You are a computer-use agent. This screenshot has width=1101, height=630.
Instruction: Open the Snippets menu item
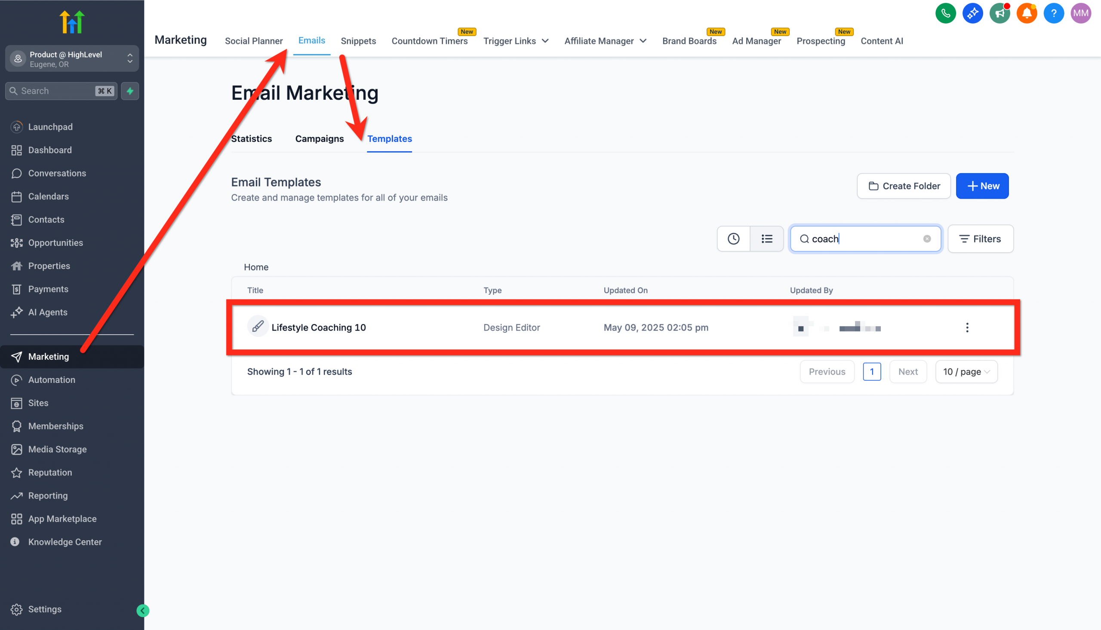click(358, 41)
